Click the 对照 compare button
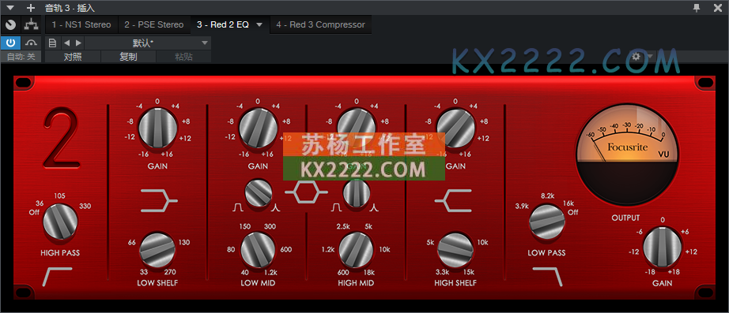 click(73, 57)
